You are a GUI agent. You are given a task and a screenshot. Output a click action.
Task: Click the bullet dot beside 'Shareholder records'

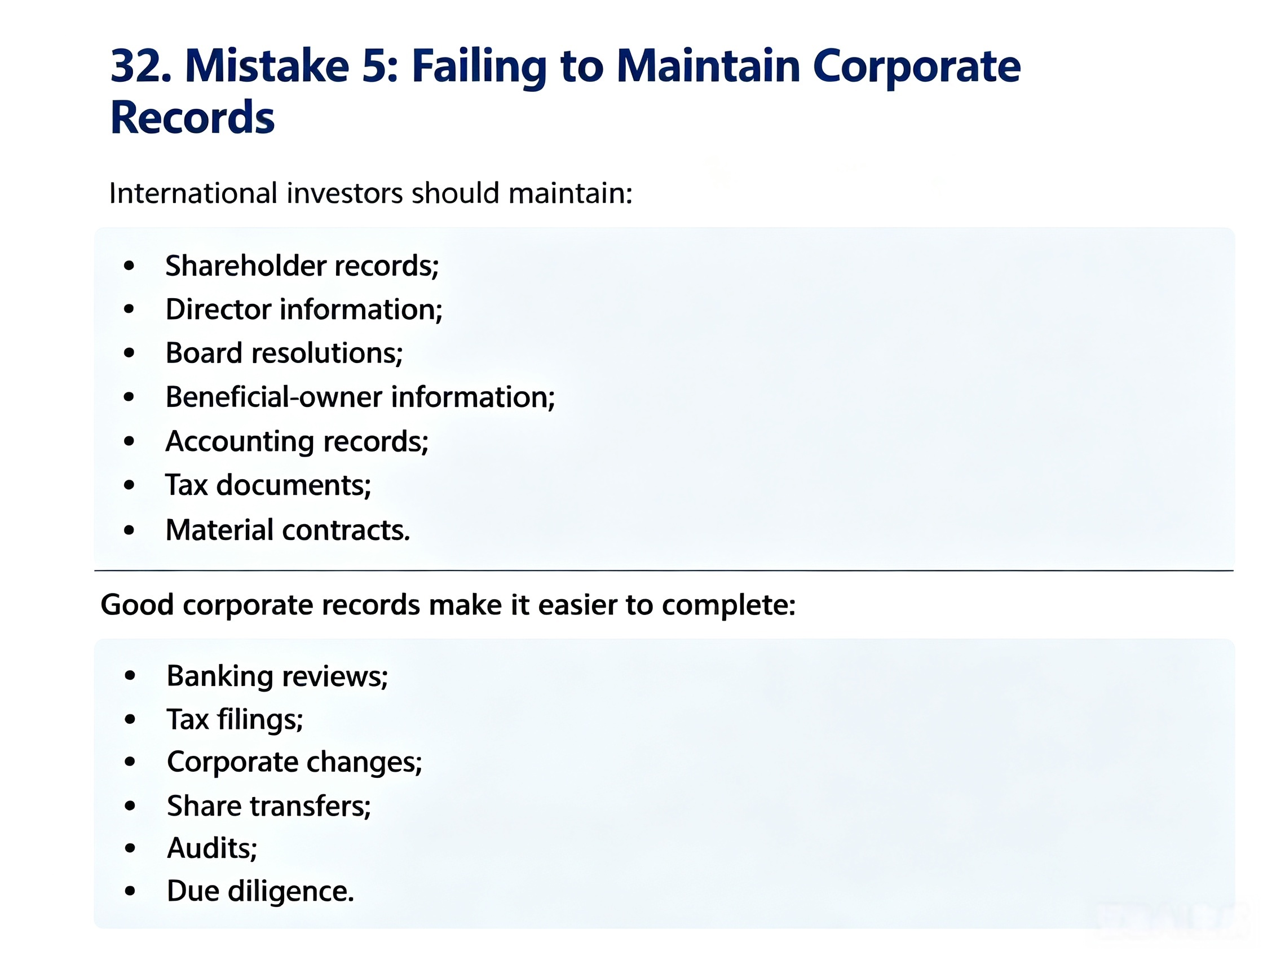[129, 266]
